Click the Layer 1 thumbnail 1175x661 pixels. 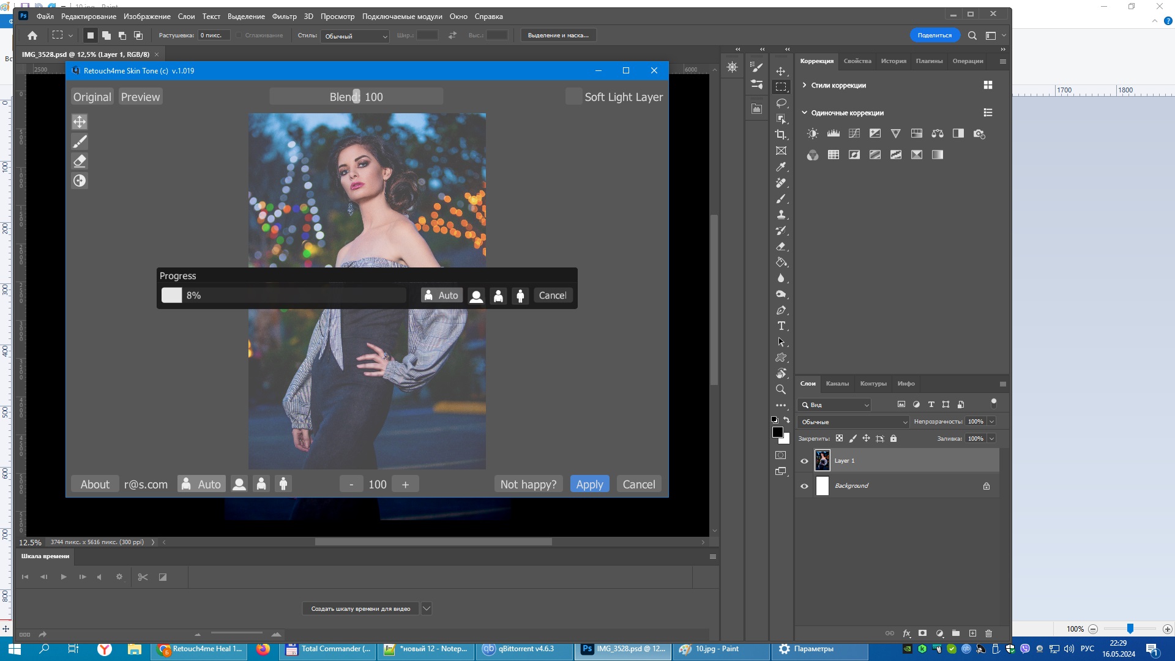(822, 460)
